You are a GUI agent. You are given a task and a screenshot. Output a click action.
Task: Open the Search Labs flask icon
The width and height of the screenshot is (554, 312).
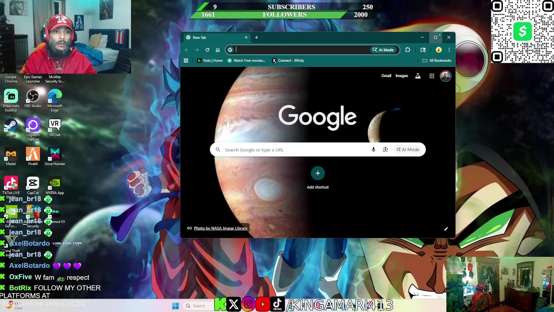pos(418,76)
